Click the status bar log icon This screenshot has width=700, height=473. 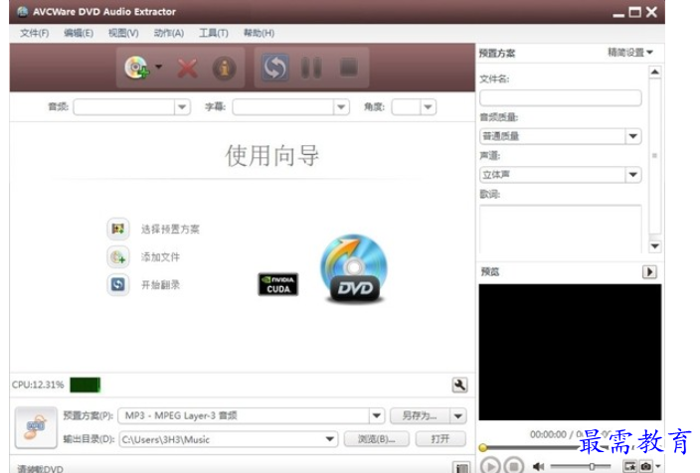pos(462,467)
